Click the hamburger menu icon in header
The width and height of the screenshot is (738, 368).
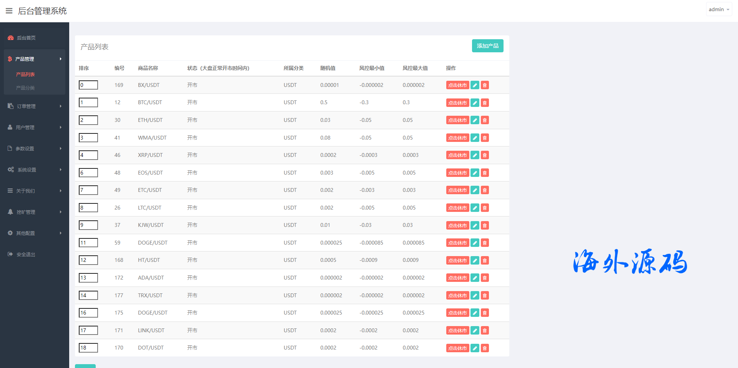9,11
